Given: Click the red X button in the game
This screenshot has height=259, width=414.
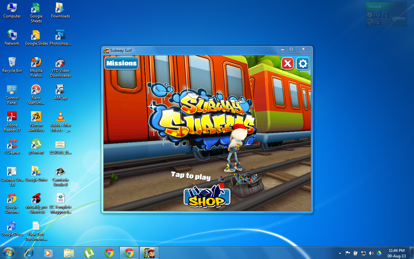Looking at the screenshot, I should 287,64.
